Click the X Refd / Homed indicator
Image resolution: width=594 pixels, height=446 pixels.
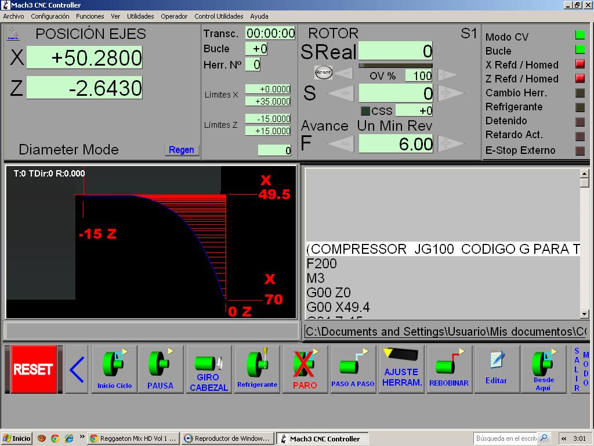pyautogui.click(x=579, y=64)
